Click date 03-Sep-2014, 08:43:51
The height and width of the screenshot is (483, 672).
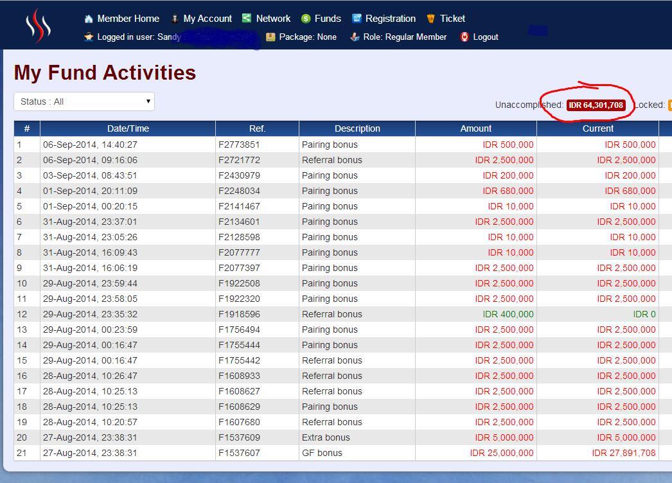(x=90, y=176)
